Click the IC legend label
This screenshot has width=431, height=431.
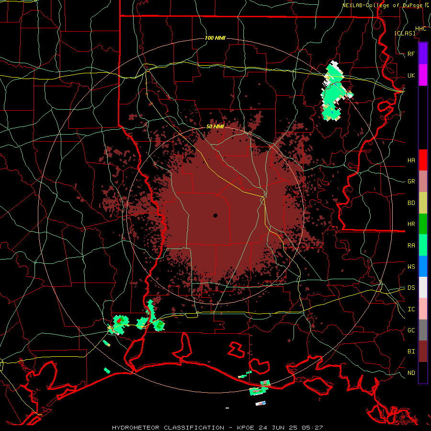click(411, 309)
